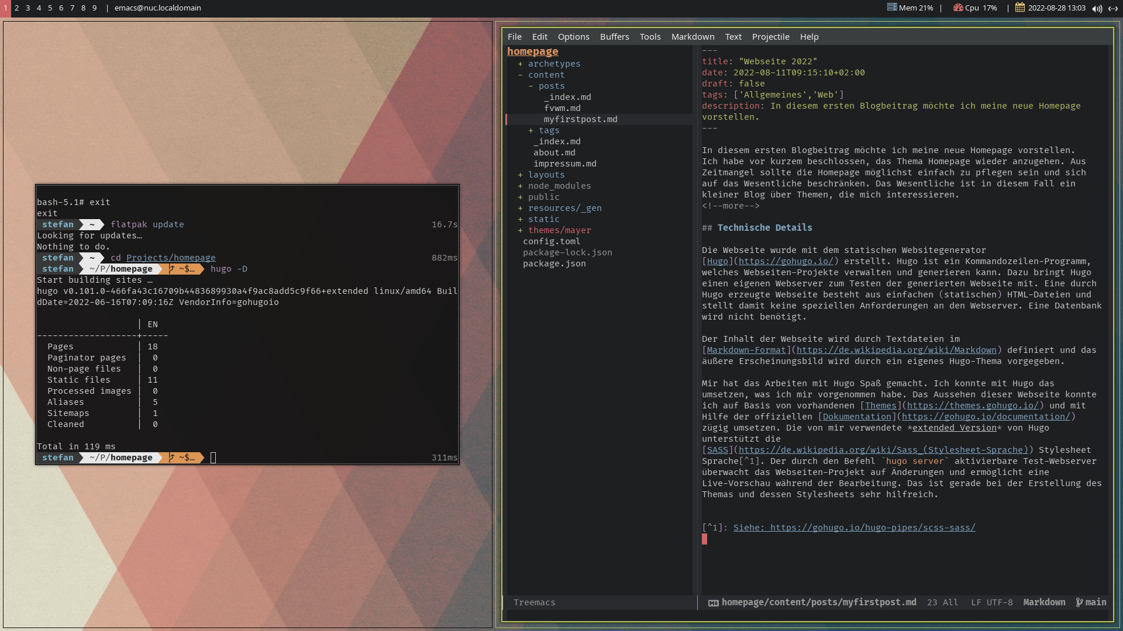Viewport: 1123px width, 631px height.
Task: Open about.md in Treemacs
Action: (x=554, y=152)
